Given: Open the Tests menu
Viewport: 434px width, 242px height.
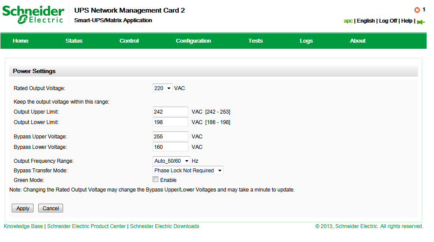Looking at the screenshot, I should pyautogui.click(x=255, y=41).
